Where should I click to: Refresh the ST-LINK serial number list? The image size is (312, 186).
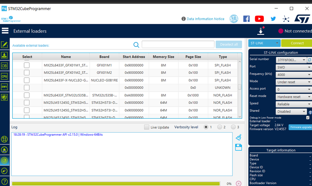point(310,60)
